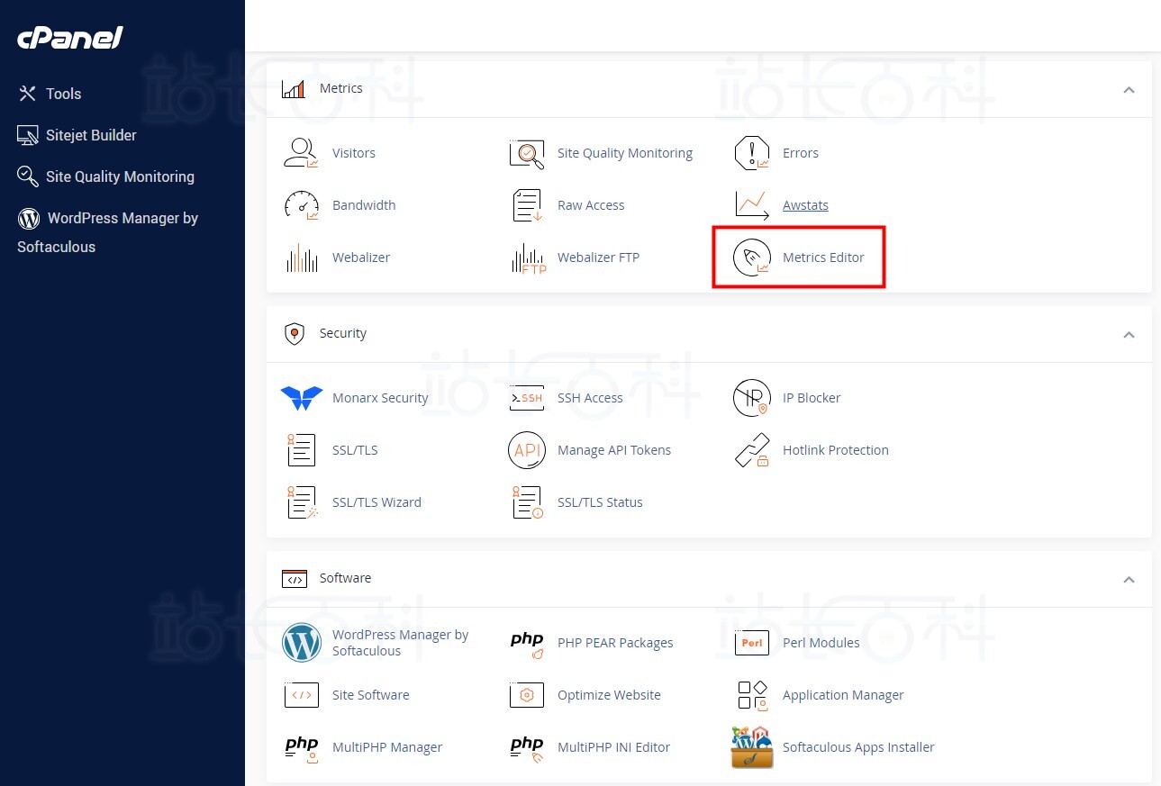Collapse the Software section

1129,580
